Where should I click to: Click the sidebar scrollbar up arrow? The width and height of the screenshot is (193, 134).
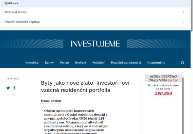tap(183, 76)
